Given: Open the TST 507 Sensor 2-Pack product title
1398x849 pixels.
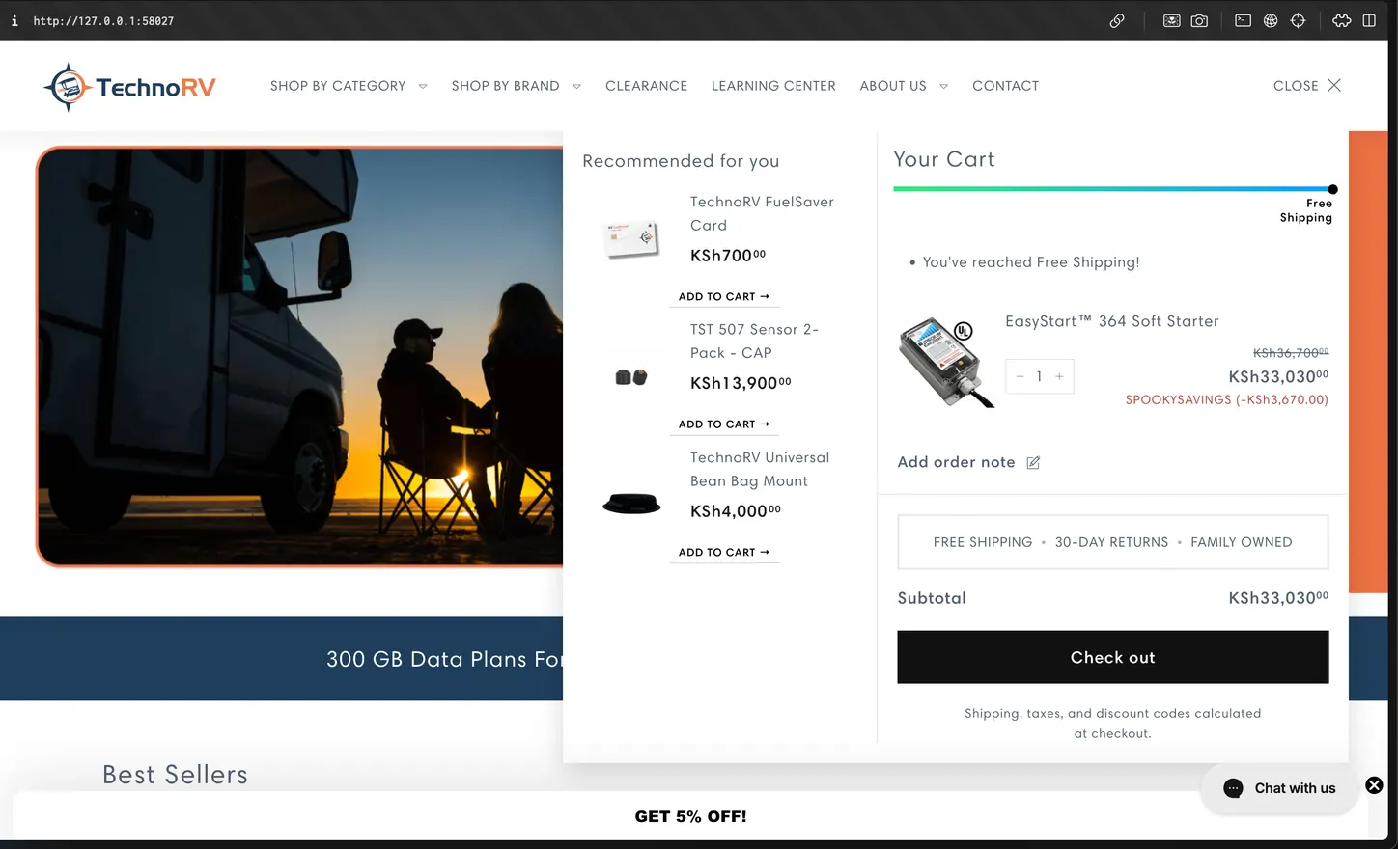Looking at the screenshot, I should [755, 342].
